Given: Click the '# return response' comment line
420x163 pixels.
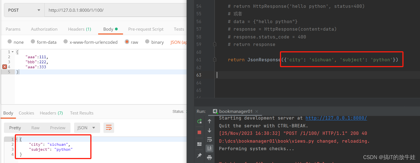Looking at the screenshot, I should click(x=251, y=44).
